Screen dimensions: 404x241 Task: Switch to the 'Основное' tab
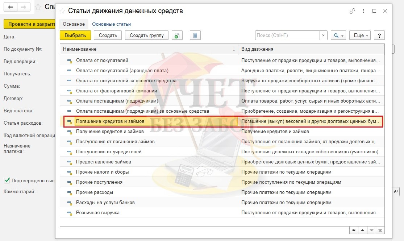(x=74, y=24)
